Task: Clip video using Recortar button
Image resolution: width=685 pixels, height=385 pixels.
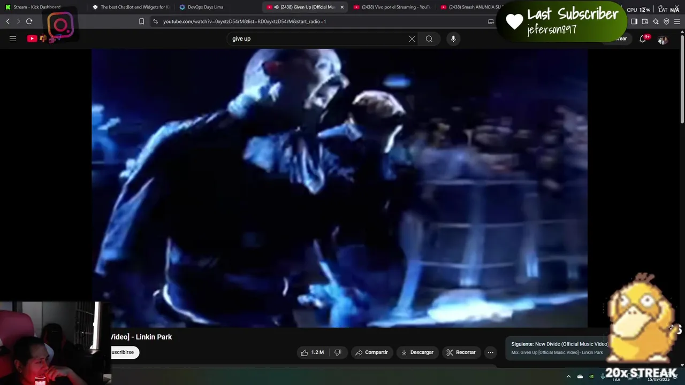Action: tap(461, 352)
